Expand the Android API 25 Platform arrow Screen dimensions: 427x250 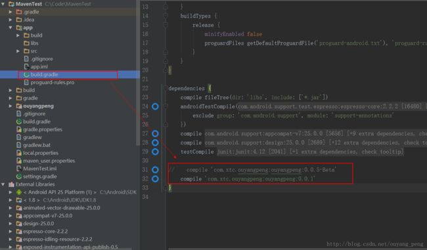11,192
